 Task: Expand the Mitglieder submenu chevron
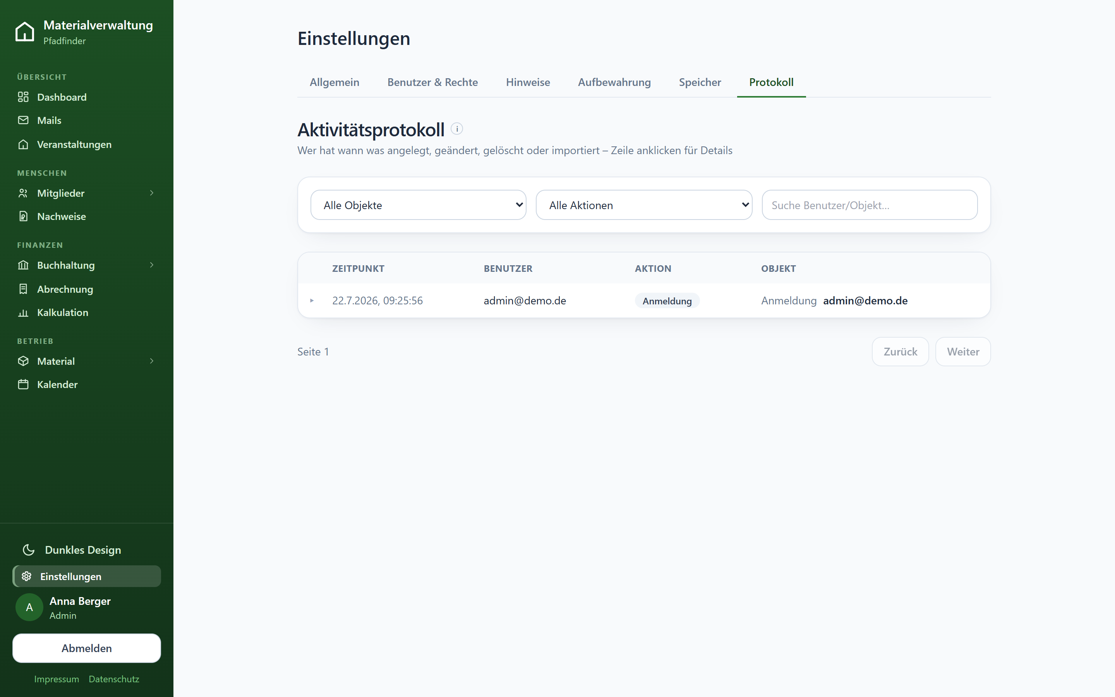(152, 193)
